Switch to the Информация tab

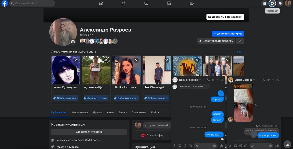click(80, 112)
